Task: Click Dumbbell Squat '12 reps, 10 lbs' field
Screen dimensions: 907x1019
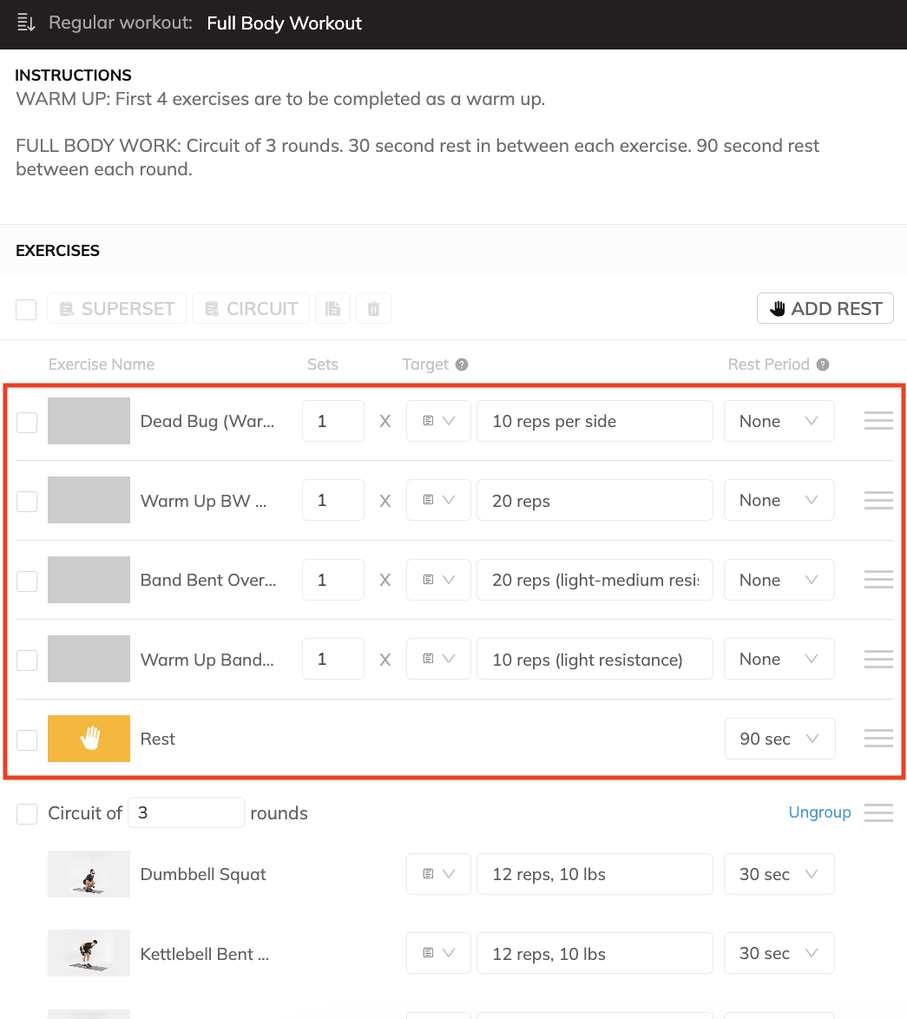Action: point(595,874)
